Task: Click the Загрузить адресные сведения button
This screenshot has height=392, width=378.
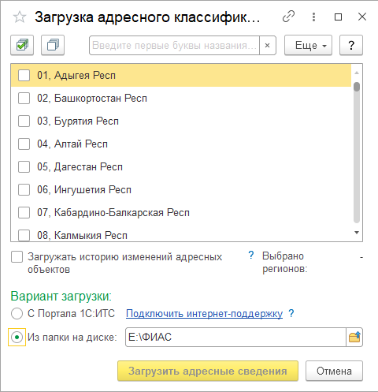Action: pyautogui.click(x=208, y=371)
